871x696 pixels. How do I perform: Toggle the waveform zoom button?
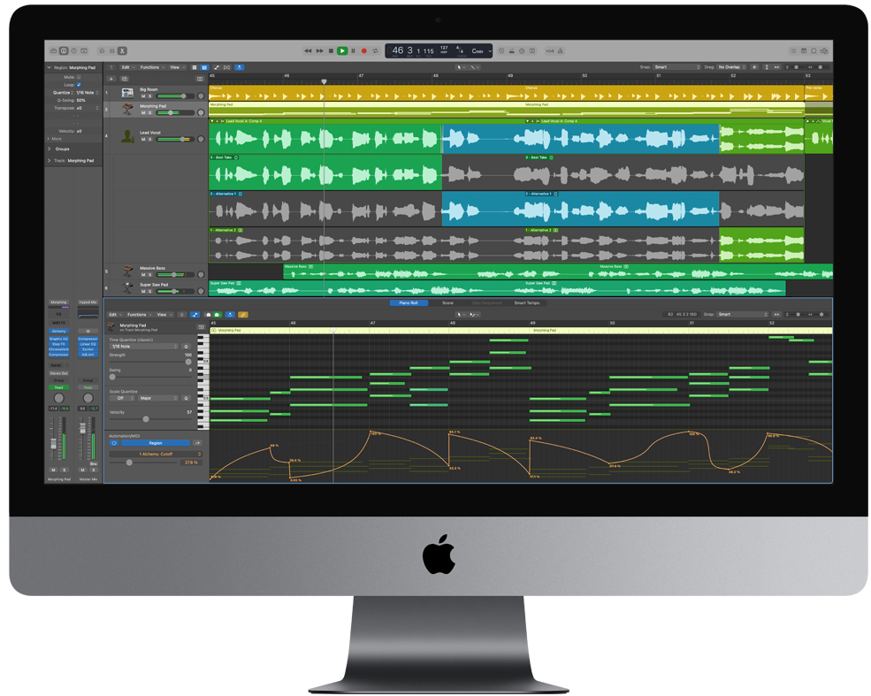click(x=755, y=67)
